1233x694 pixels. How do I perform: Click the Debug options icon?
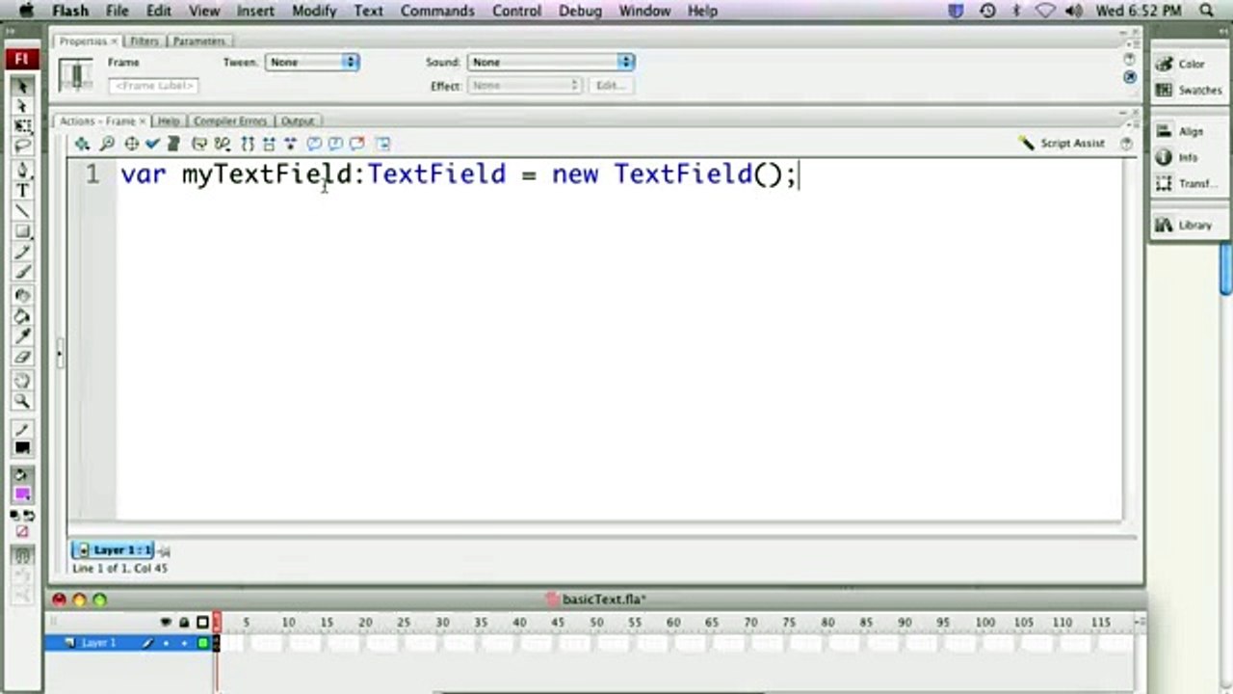point(223,144)
